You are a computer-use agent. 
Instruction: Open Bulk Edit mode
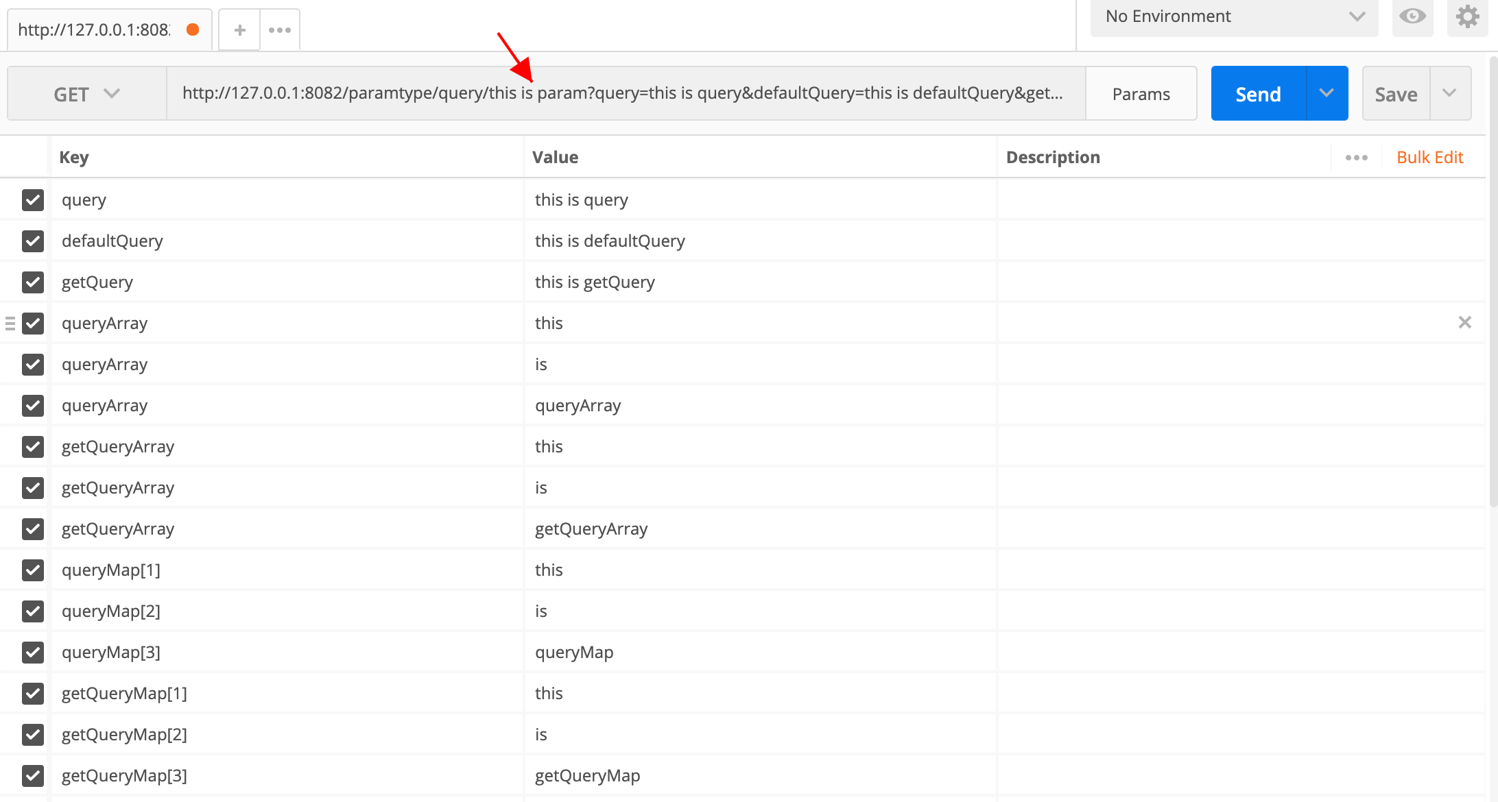pyautogui.click(x=1430, y=158)
